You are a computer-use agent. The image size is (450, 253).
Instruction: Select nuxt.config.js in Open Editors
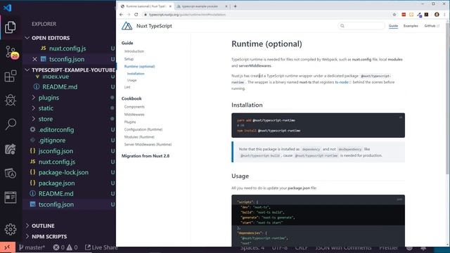(67, 48)
